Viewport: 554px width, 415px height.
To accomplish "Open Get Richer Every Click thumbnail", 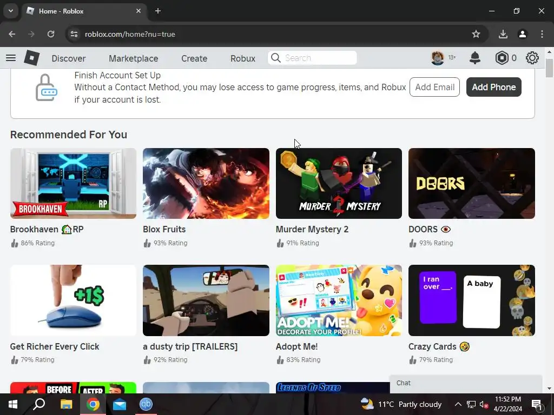I will coord(73,300).
